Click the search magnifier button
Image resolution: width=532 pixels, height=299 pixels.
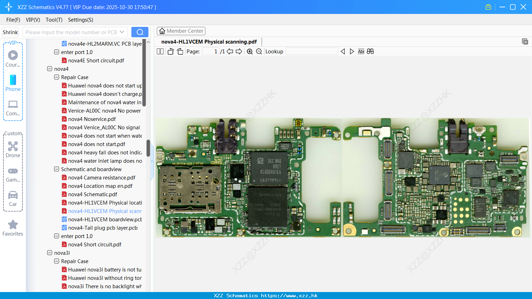point(140,32)
